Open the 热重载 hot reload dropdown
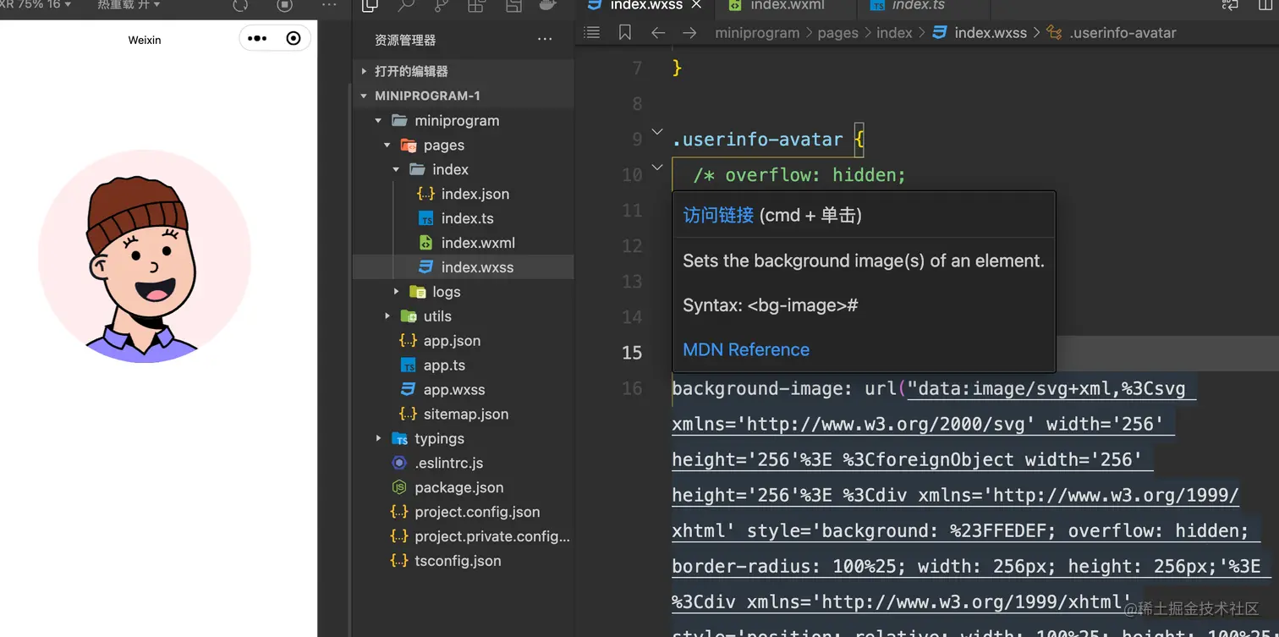The image size is (1279, 637). [128, 5]
